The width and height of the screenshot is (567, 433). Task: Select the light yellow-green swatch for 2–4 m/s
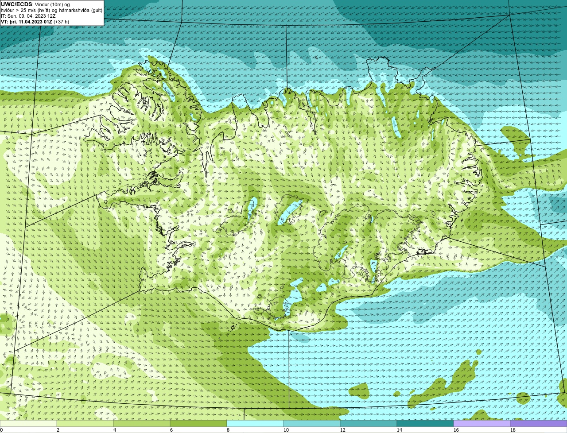point(85,423)
